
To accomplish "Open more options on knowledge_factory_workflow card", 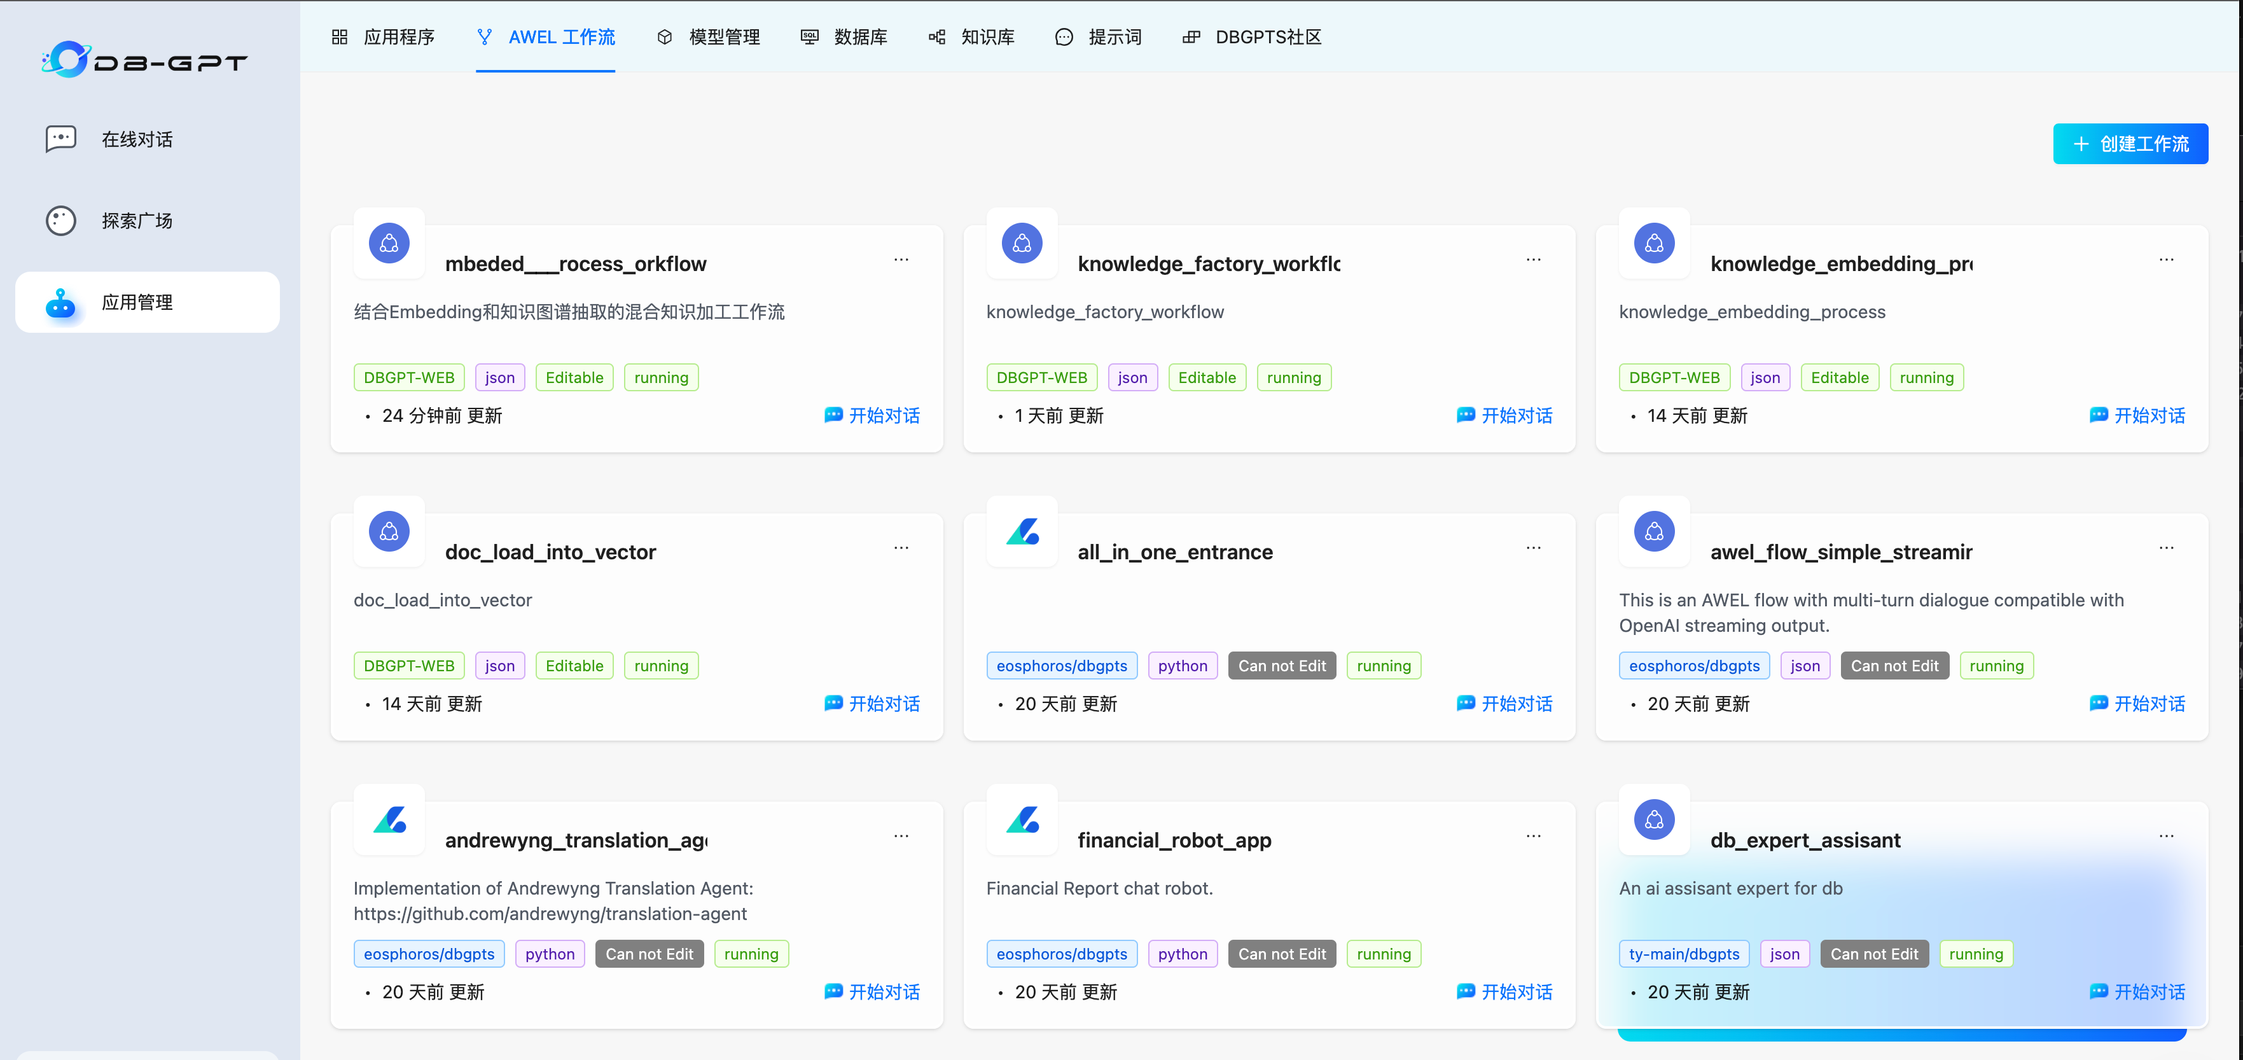I will click(x=1533, y=260).
